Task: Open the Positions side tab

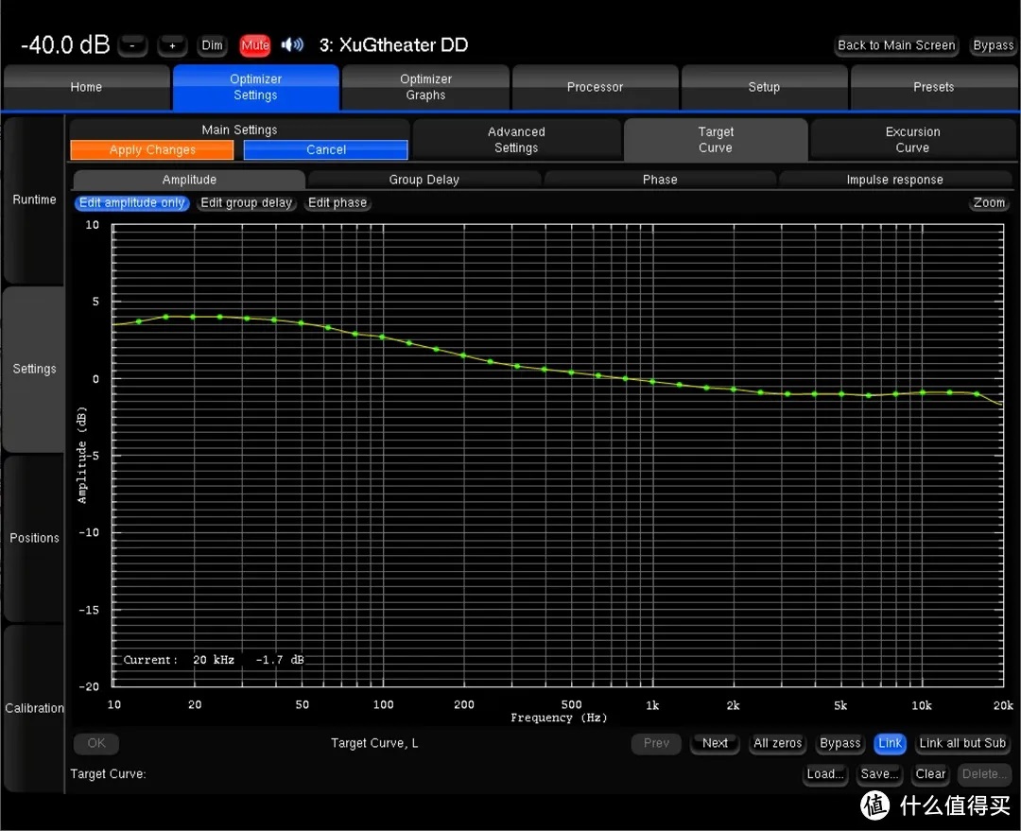Action: [x=34, y=539]
